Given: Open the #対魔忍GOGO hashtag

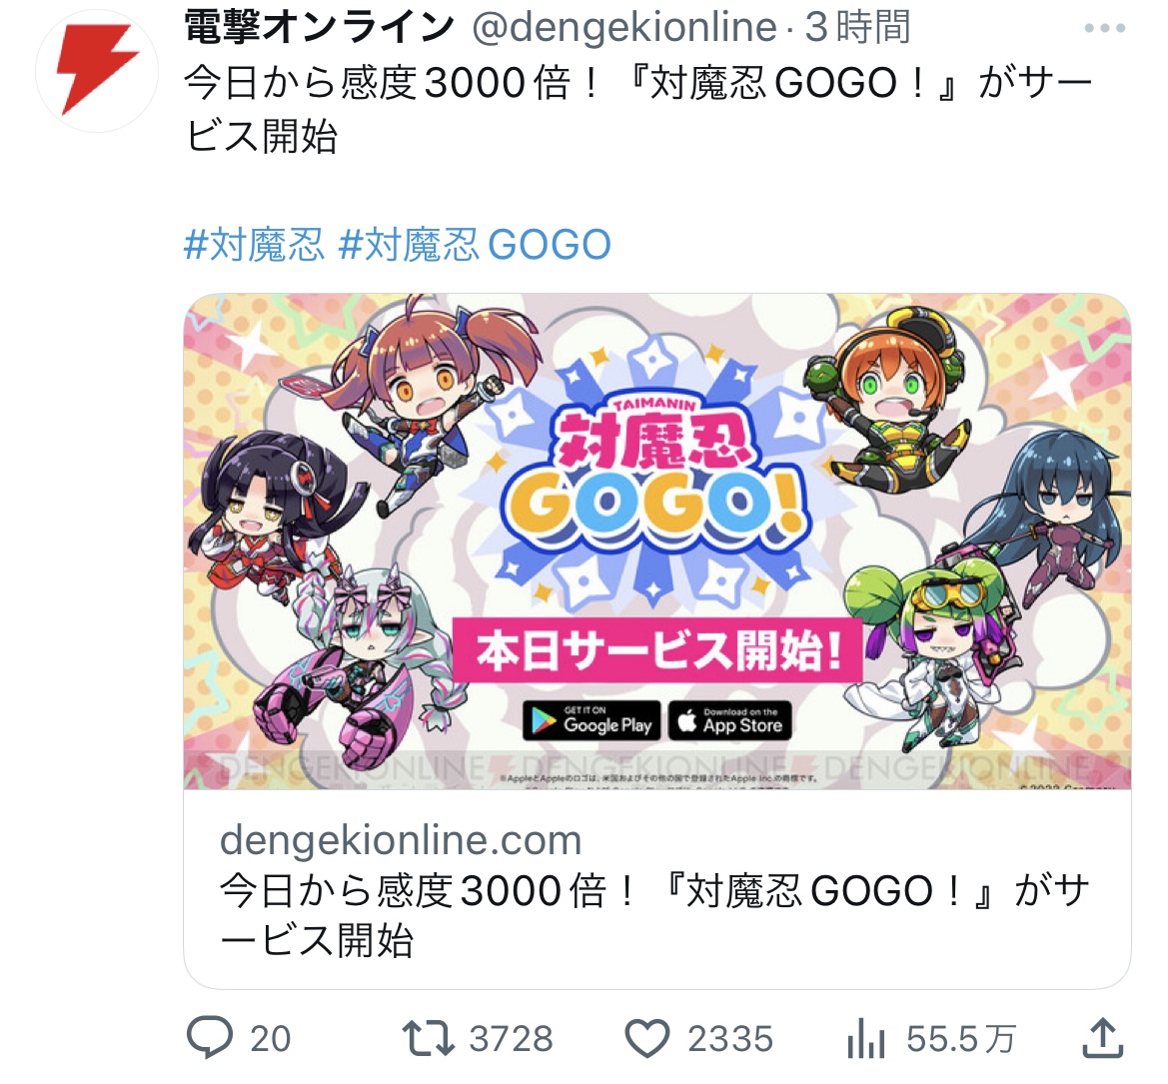Looking at the screenshot, I should click(x=475, y=245).
